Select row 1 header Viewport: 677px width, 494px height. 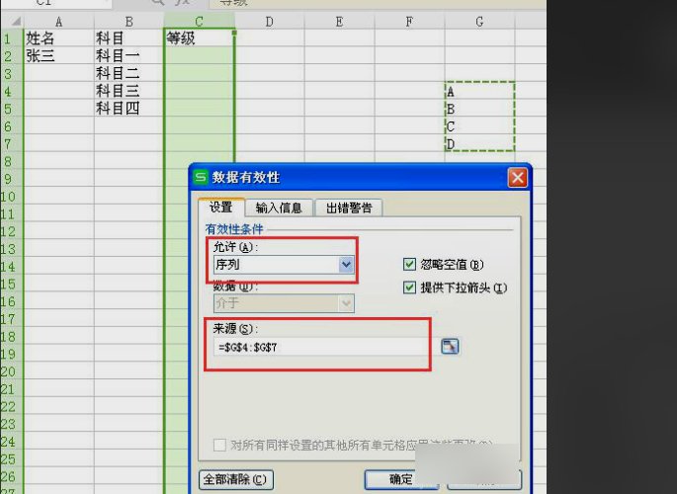point(12,39)
